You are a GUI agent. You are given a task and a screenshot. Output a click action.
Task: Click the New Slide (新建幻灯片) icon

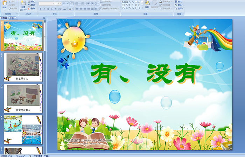[x=23, y=3]
